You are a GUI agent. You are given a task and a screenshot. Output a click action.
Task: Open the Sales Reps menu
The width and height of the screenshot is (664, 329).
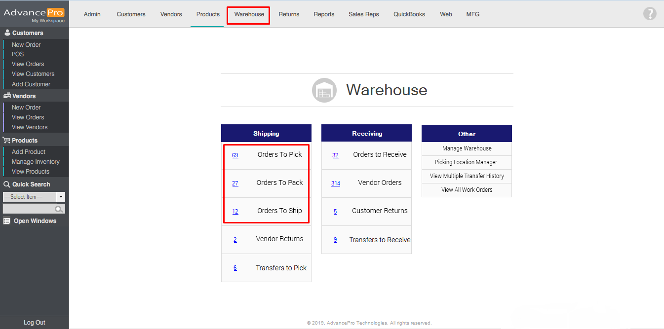pos(363,14)
